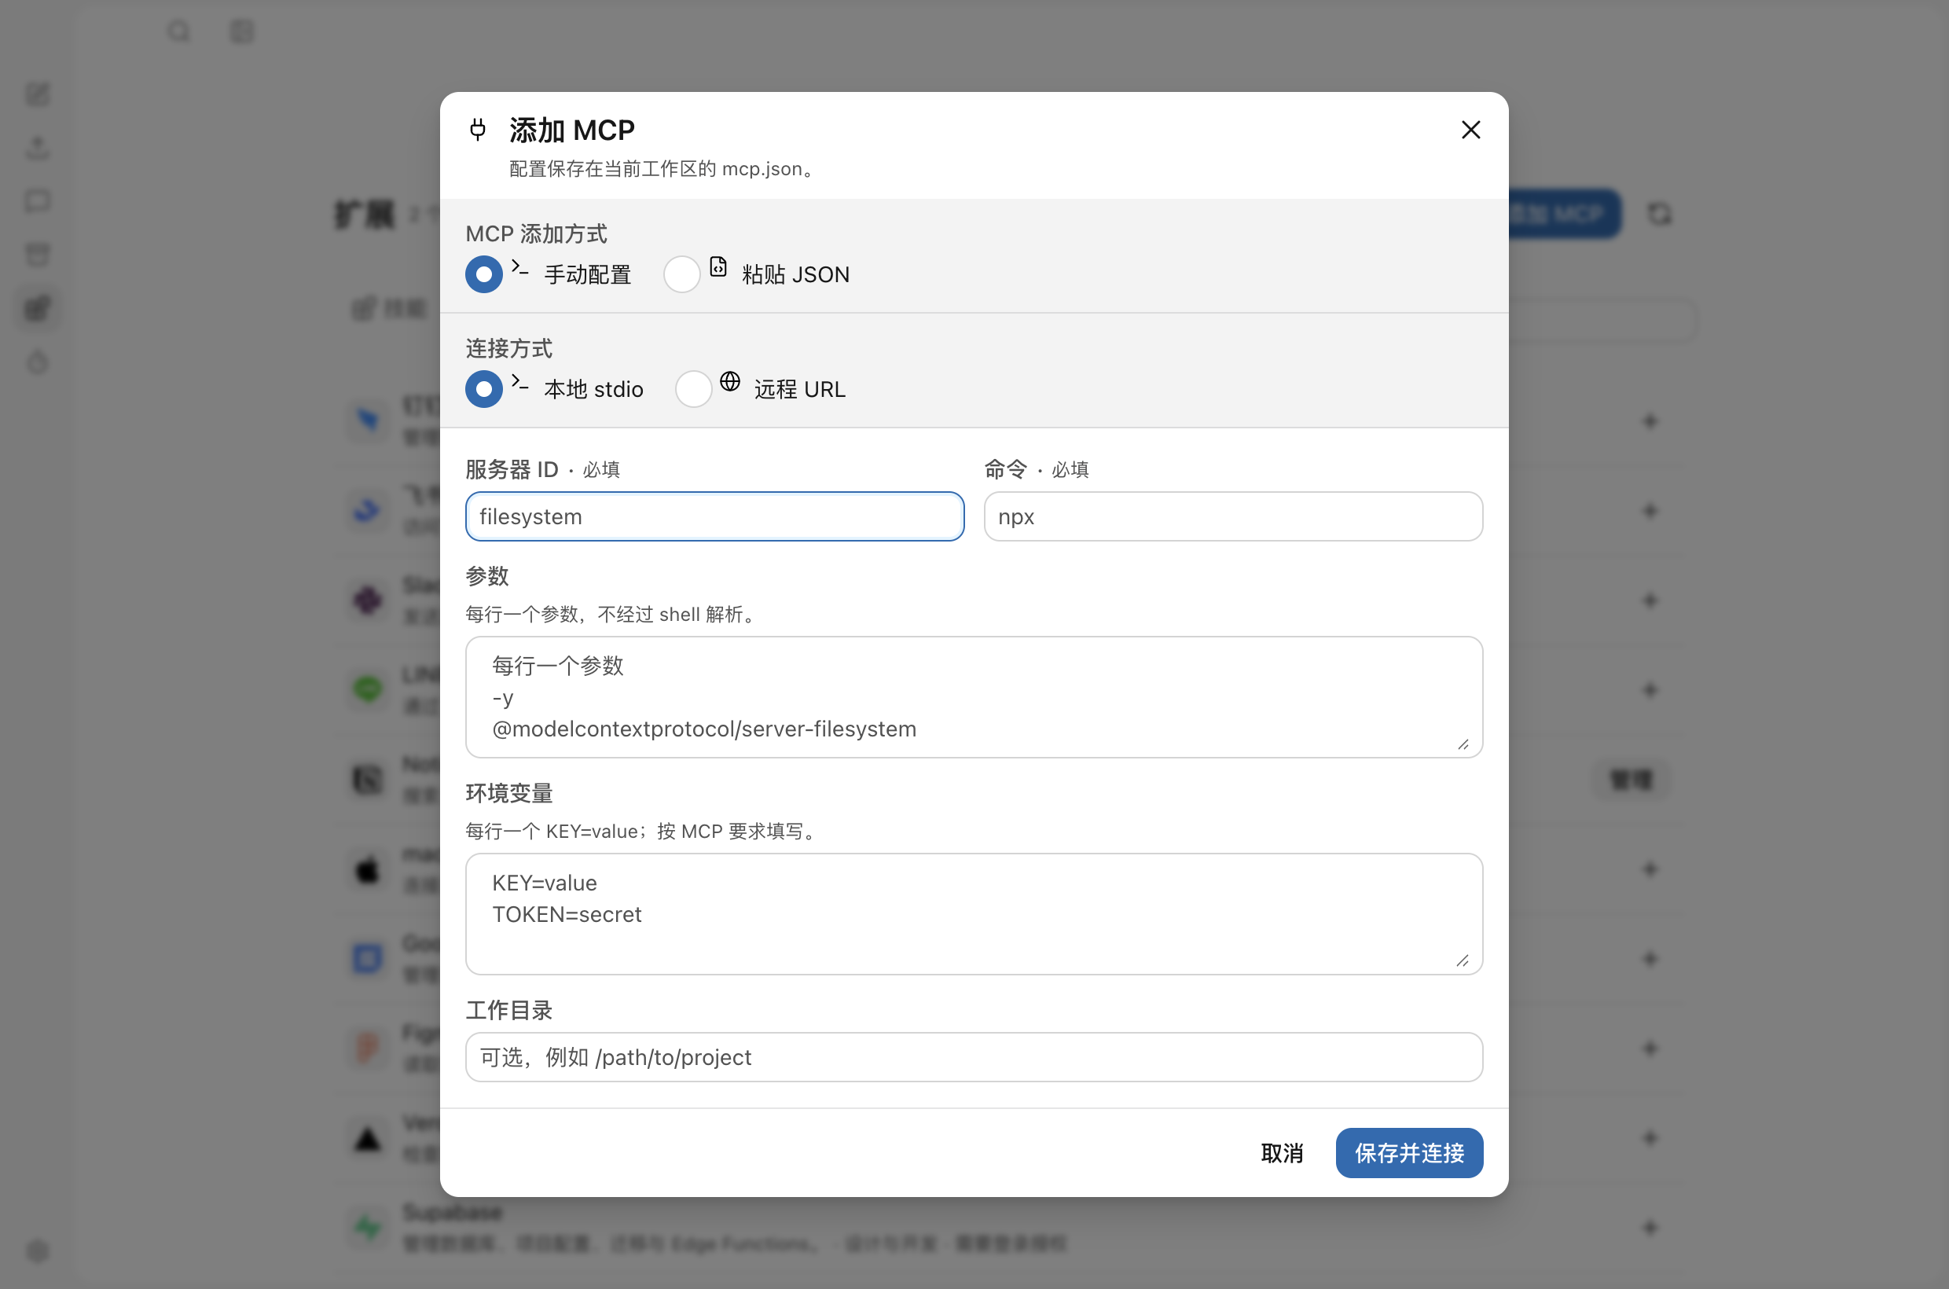Click the highlighted extensions icon in left sidebar
This screenshot has height=1289, width=1949.
tap(38, 309)
